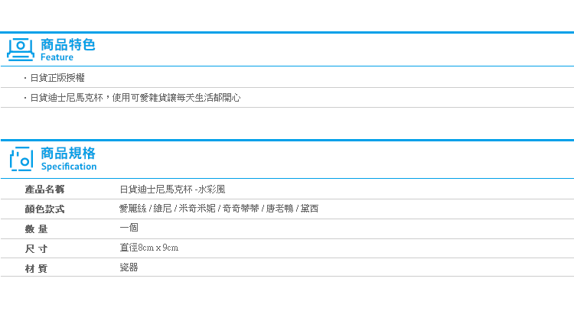Click the material value 瓷器
This screenshot has height=311, width=574.
point(129,267)
